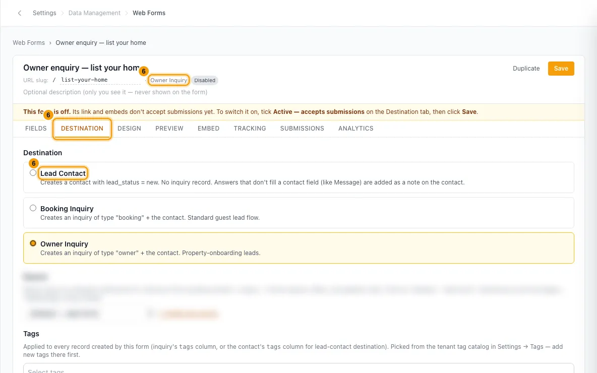Open the Settings breadcrumb

coord(44,13)
